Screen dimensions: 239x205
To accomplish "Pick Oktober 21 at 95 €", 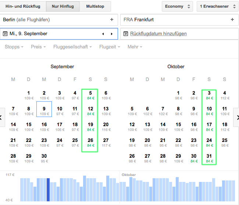I will 163,143.
